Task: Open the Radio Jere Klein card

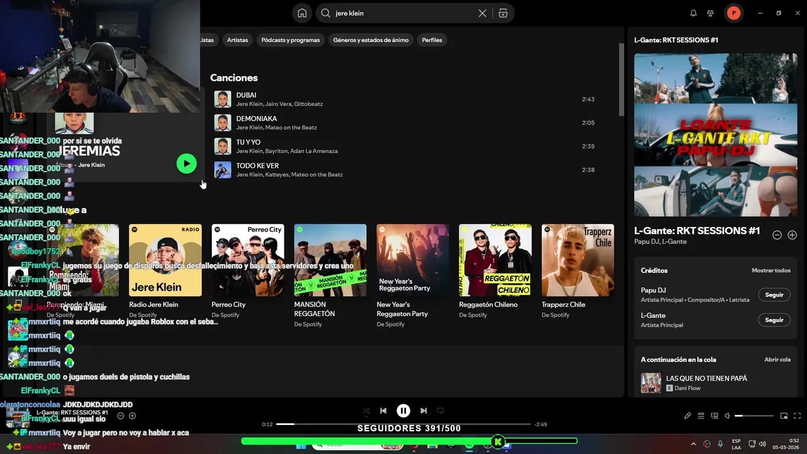Action: (165, 271)
